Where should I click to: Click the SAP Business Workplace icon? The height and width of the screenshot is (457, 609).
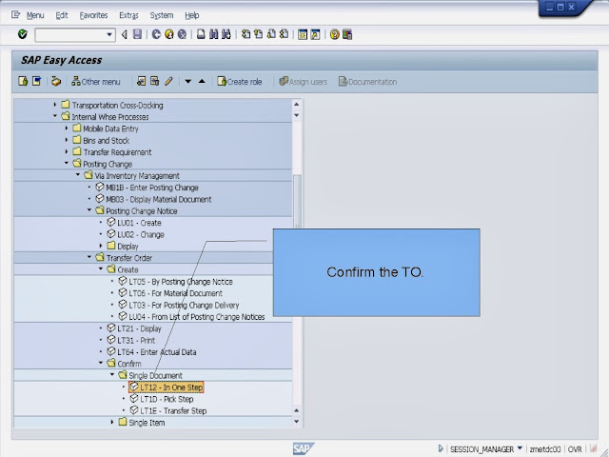point(56,81)
